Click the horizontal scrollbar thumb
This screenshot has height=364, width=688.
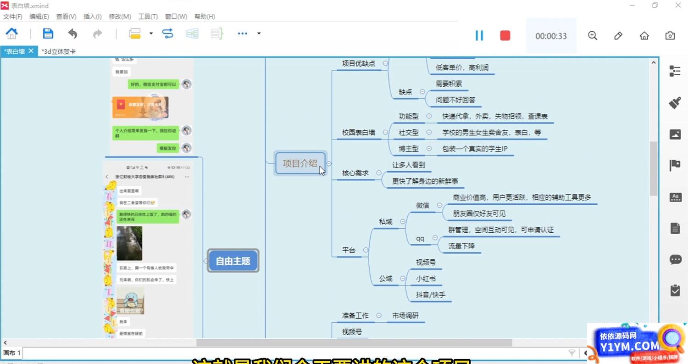pos(354,342)
